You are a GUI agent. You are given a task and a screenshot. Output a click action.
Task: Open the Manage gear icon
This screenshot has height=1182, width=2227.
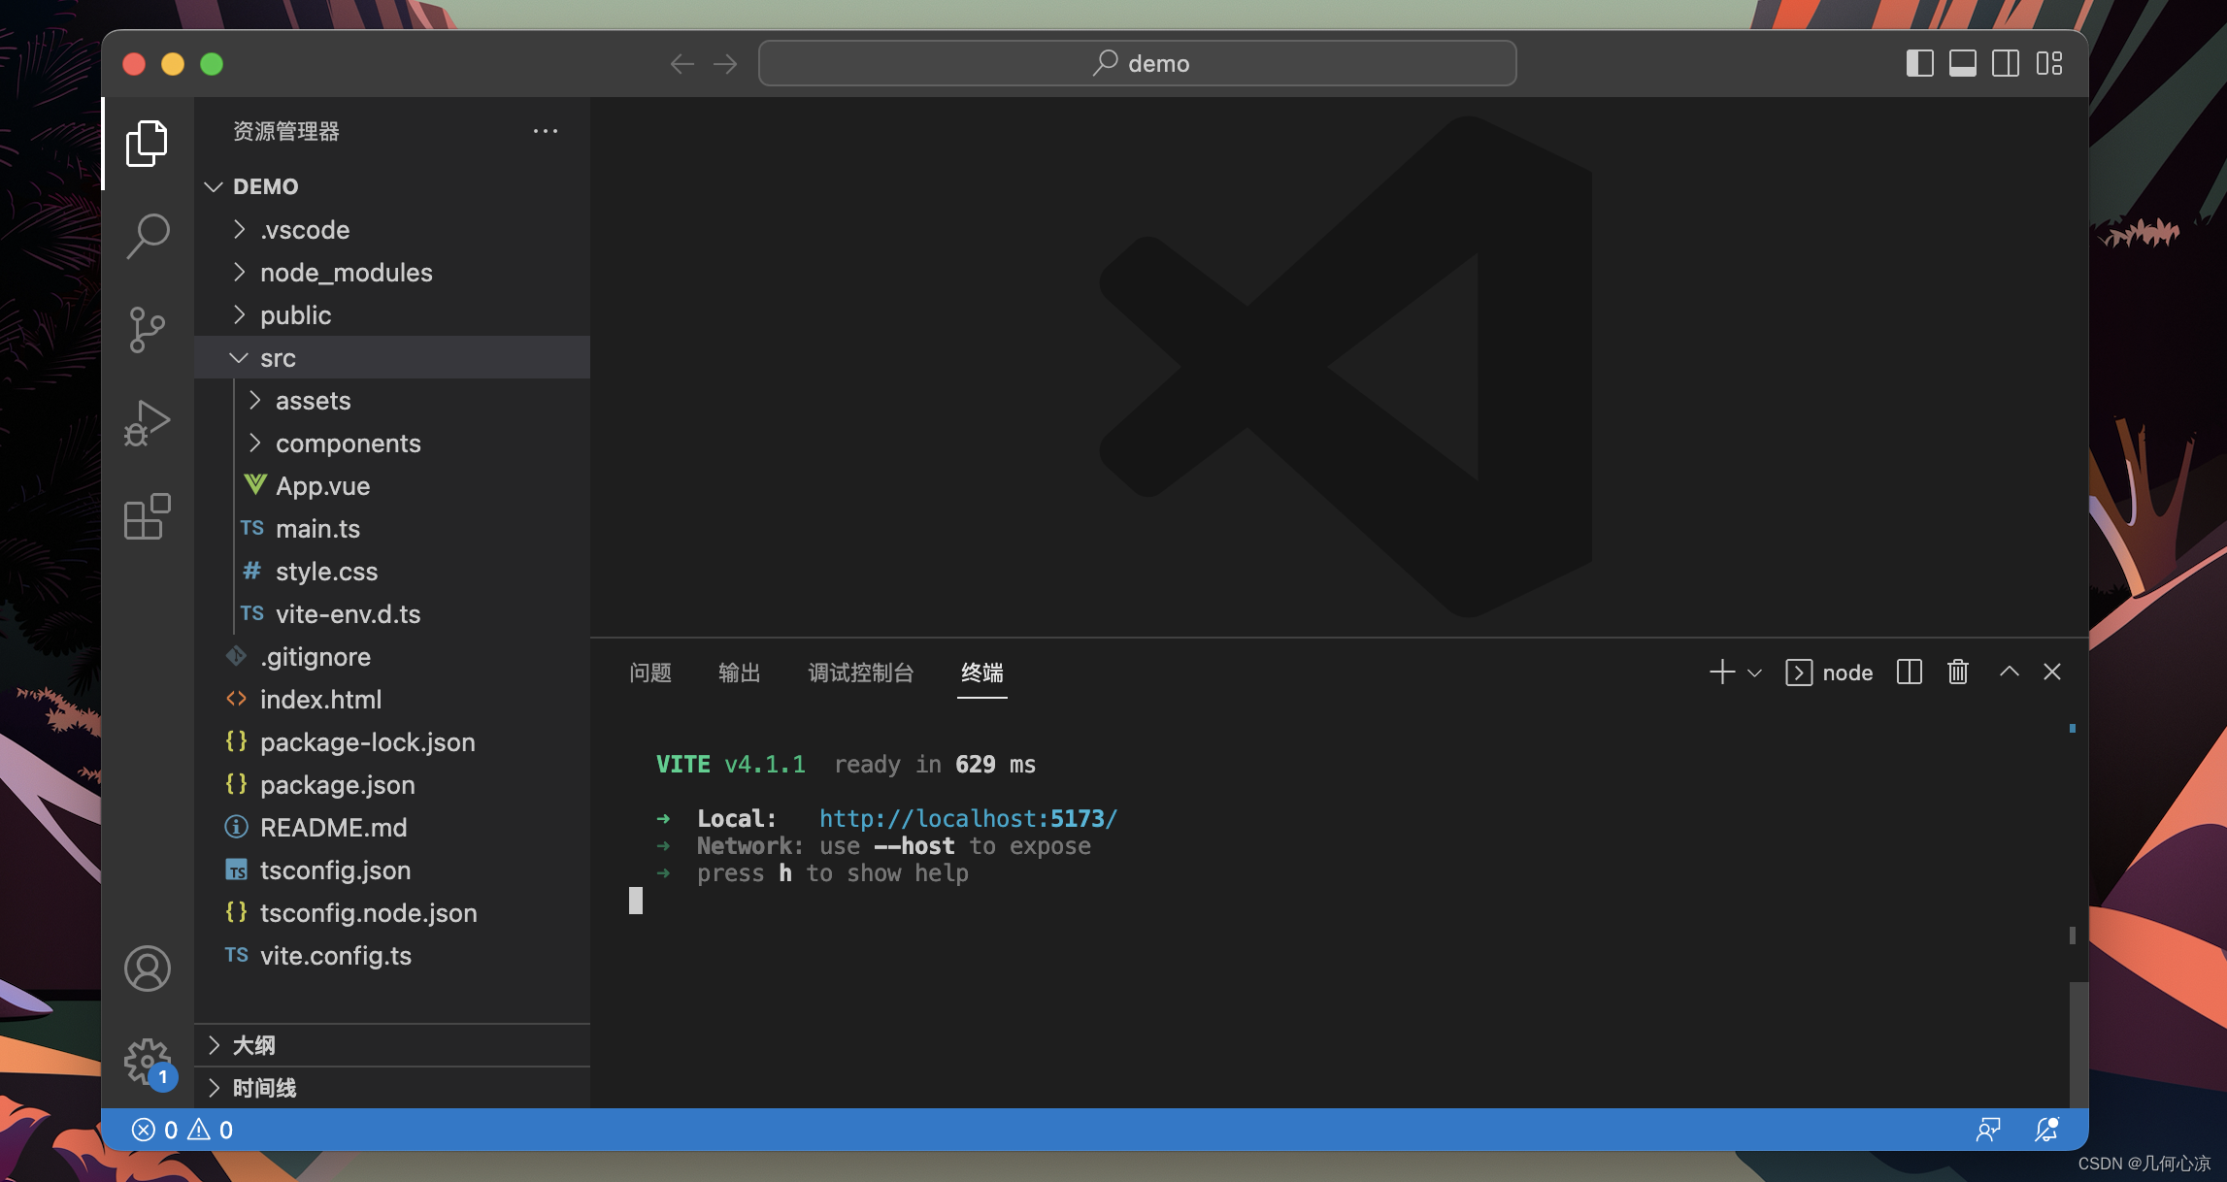click(148, 1063)
